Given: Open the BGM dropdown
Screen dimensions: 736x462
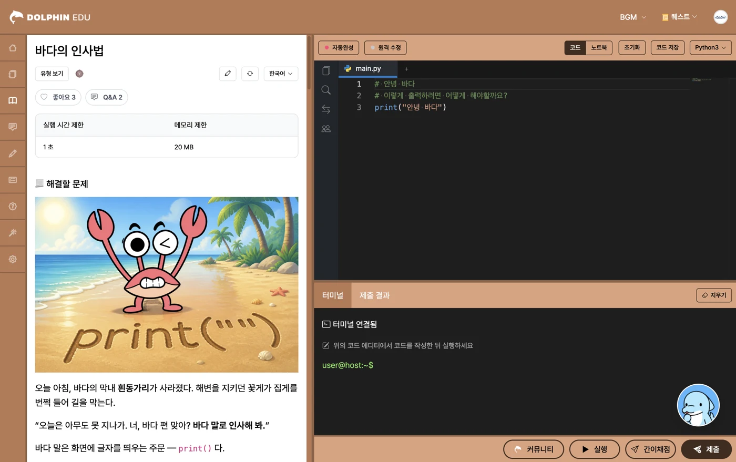Looking at the screenshot, I should click(x=633, y=17).
